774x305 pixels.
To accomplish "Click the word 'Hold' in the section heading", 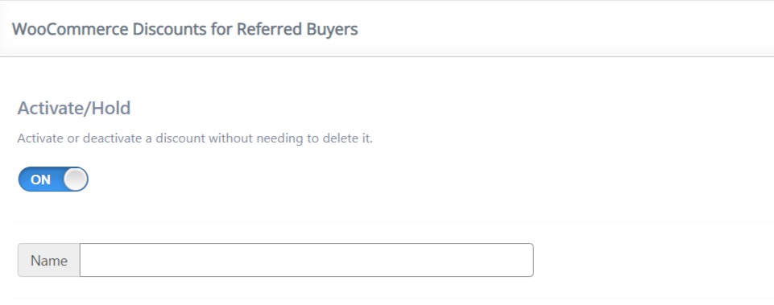I will [x=110, y=108].
